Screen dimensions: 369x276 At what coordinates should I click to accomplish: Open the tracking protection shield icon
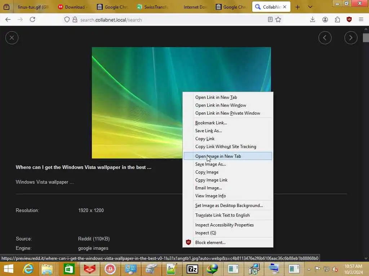(67, 20)
